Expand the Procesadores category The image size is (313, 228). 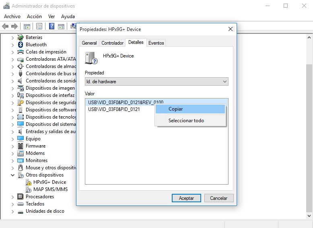pos(12,197)
